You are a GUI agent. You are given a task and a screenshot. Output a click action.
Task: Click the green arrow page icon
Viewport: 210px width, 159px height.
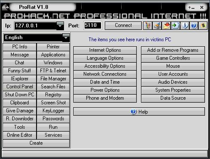tap(175, 26)
